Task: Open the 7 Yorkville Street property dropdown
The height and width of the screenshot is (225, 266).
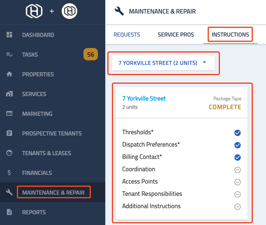Action: click(163, 63)
